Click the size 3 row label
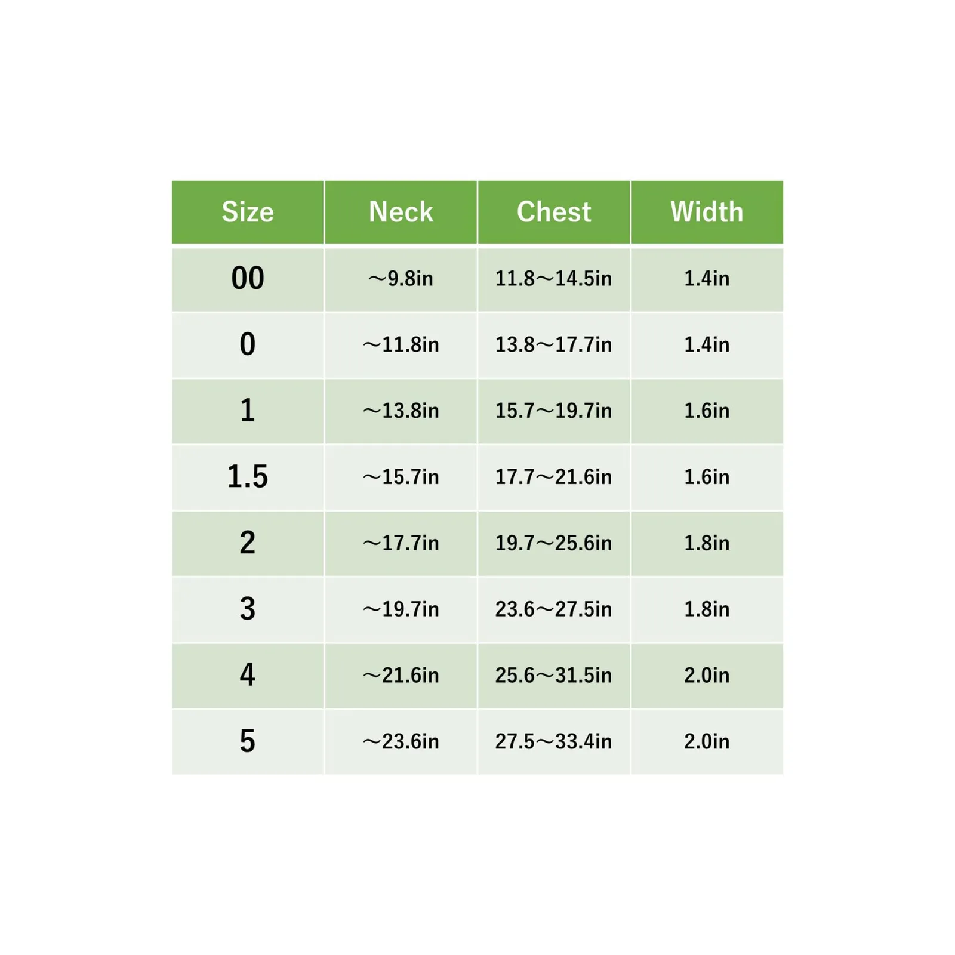 coord(248,609)
